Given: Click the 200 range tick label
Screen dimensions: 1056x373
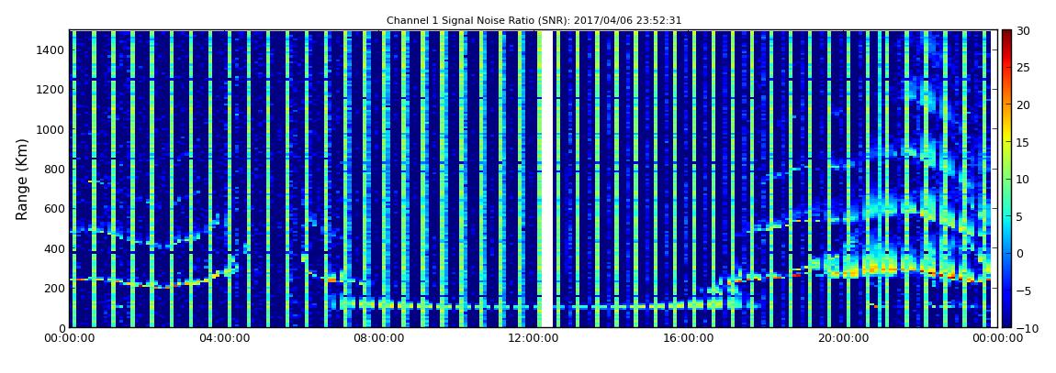Looking at the screenshot, I should (54, 289).
